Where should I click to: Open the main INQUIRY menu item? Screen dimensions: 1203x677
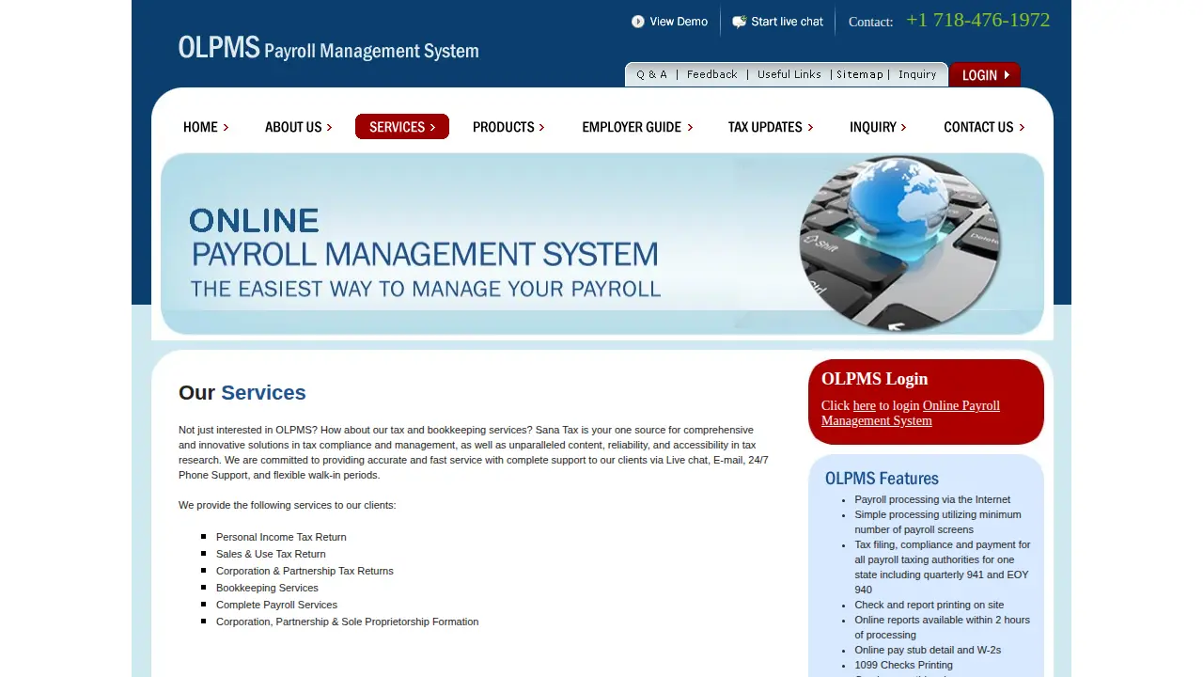tap(878, 127)
